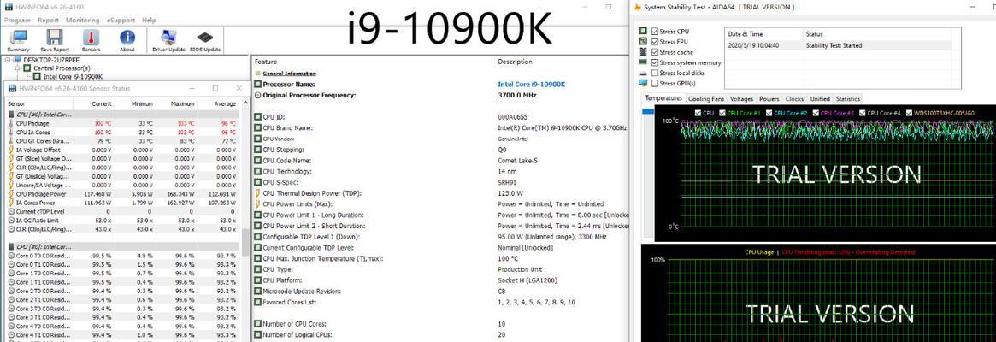
Task: Select the Temperatures tab
Action: click(663, 98)
